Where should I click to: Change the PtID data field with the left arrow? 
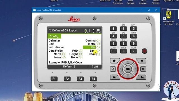coord(79,50)
